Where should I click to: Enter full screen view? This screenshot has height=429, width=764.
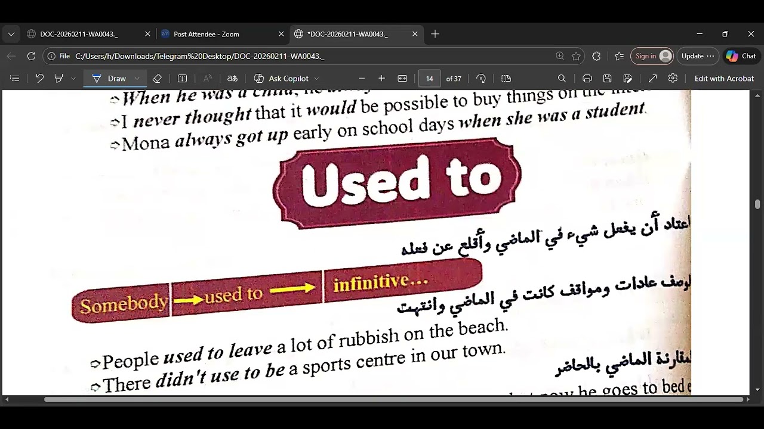653,78
